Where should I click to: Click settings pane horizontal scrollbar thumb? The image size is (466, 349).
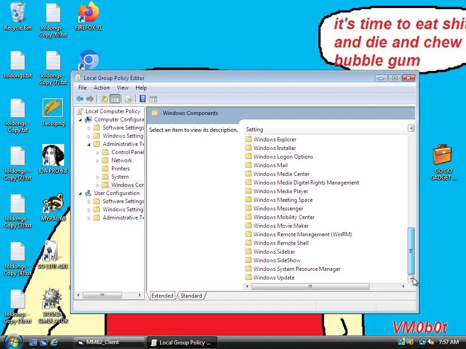[310, 286]
